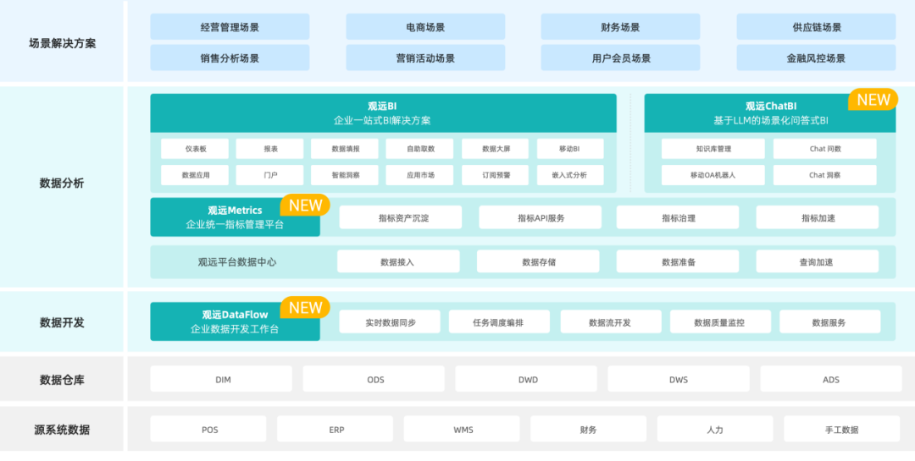Open the 数据准备 box
915x461 pixels.
tap(678, 261)
